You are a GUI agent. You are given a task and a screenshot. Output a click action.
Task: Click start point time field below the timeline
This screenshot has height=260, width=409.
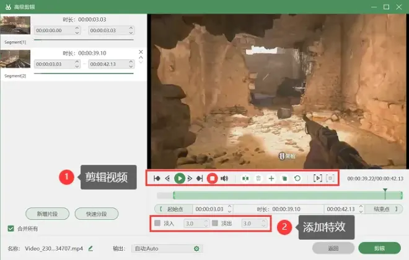(x=213, y=209)
